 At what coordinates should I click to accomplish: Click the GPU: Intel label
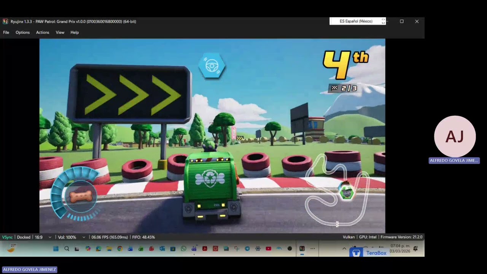point(368,237)
